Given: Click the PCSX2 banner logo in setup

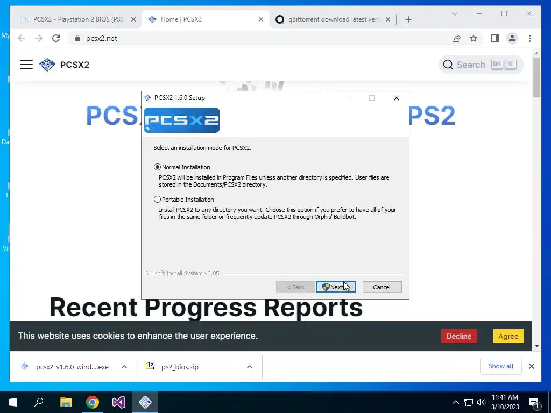Looking at the screenshot, I should [x=182, y=120].
